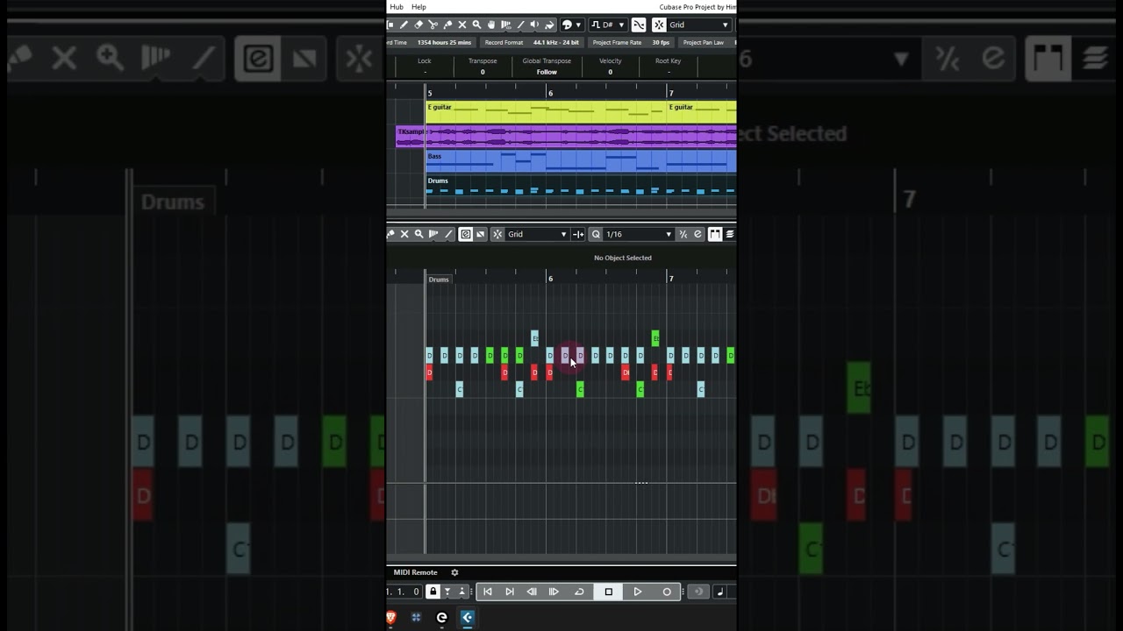
Task: Click the Stop transport button
Action: coord(609,592)
